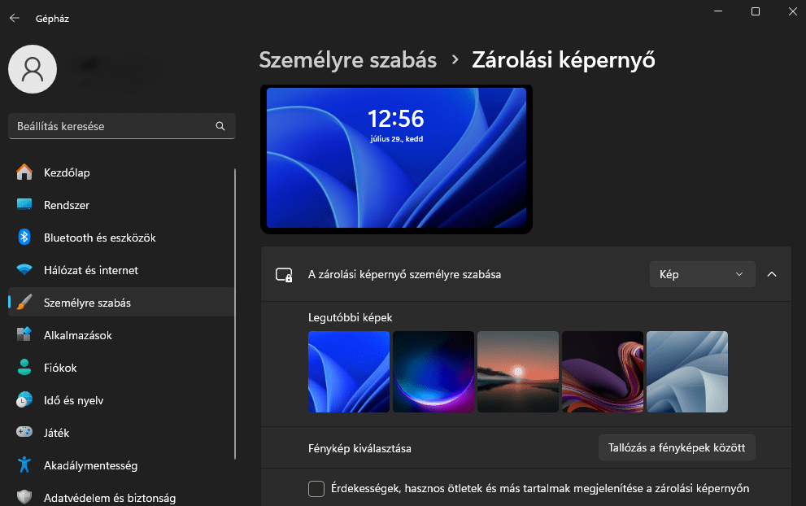The width and height of the screenshot is (806, 506).
Task: Open Játék label in sidebar
Action: coord(57,433)
